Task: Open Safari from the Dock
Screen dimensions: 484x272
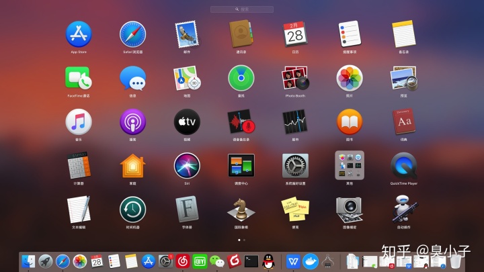Action: (x=63, y=261)
